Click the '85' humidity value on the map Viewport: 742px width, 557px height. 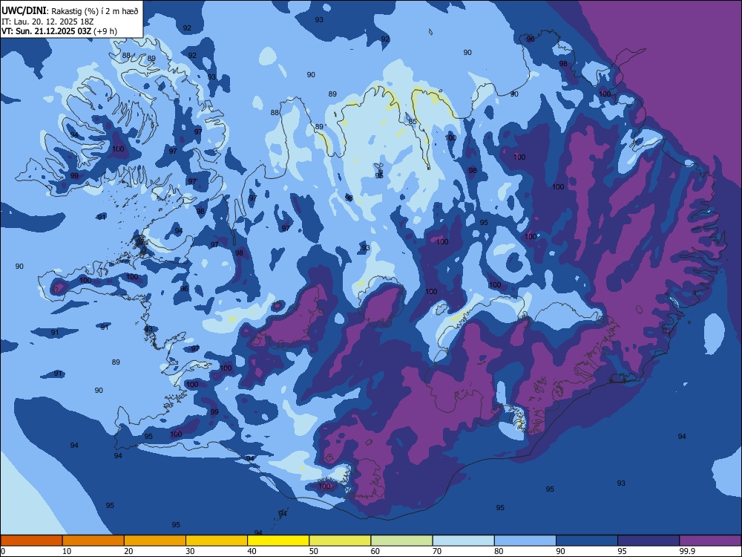[x=413, y=122]
